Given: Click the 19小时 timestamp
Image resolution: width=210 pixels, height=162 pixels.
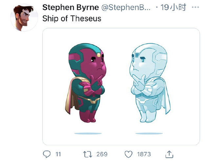Looking at the screenshot, I should (173, 7).
